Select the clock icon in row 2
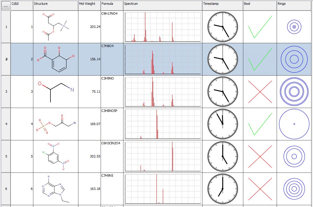Screen dimensions: 313x207 223,59
